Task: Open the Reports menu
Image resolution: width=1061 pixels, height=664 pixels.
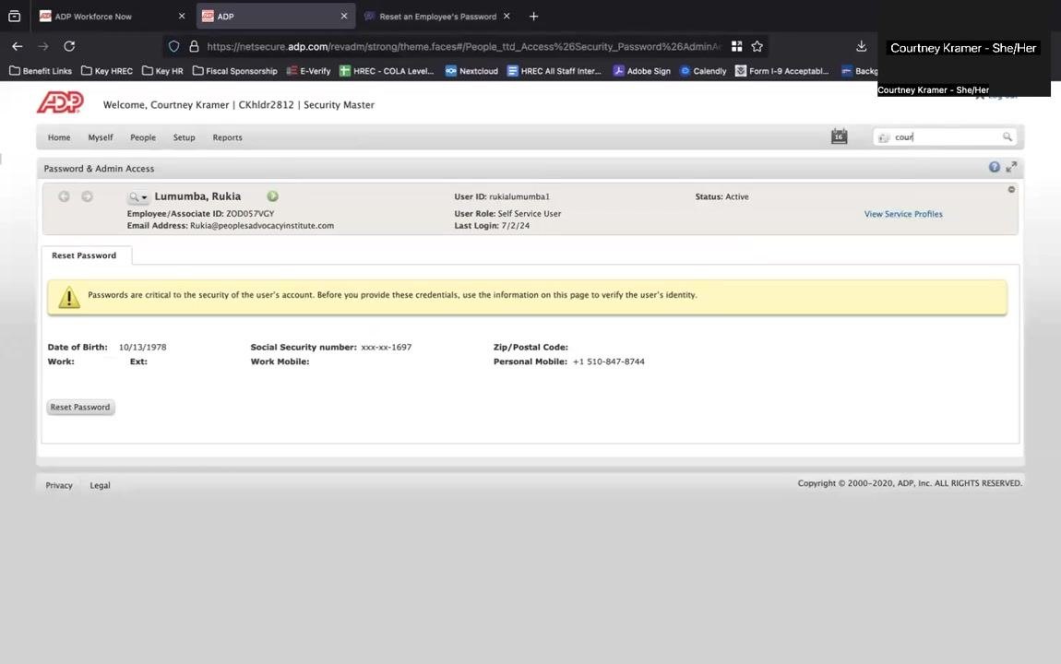Action: (227, 137)
